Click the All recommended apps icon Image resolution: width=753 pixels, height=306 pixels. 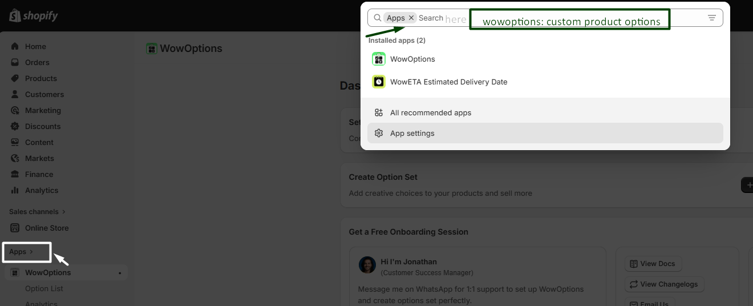click(379, 112)
